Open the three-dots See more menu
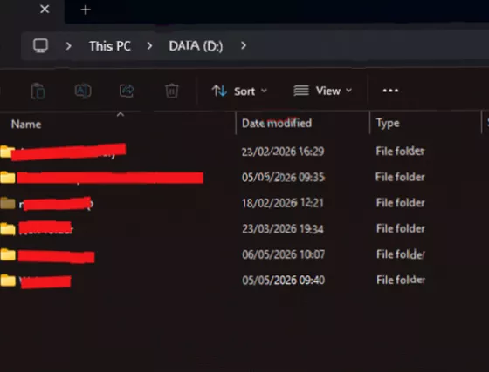Screen dimensions: 489x372 tap(390, 91)
